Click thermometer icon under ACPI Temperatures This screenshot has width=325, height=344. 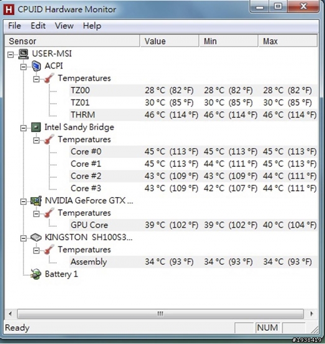49,78
